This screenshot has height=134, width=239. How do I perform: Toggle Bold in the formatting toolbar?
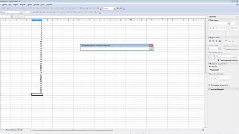pos(34,12)
